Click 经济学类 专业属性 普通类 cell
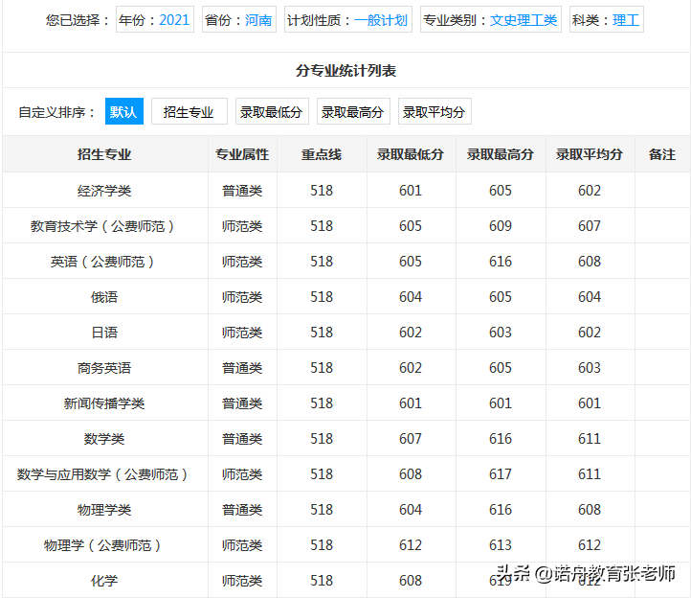Screen dimensions: 691x598 (242, 191)
